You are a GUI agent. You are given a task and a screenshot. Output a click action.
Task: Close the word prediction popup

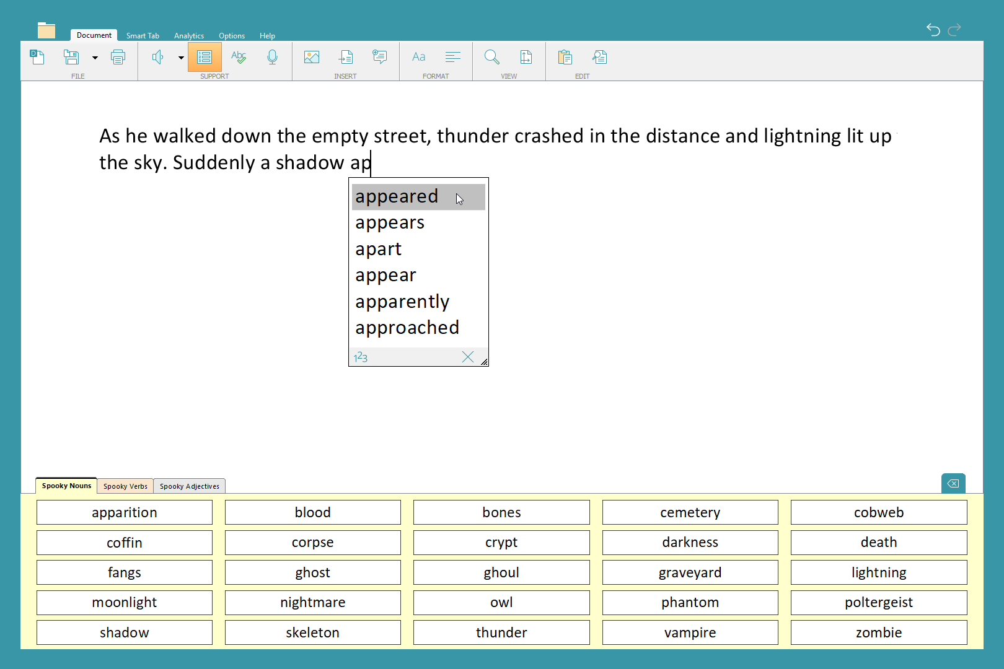tap(468, 357)
